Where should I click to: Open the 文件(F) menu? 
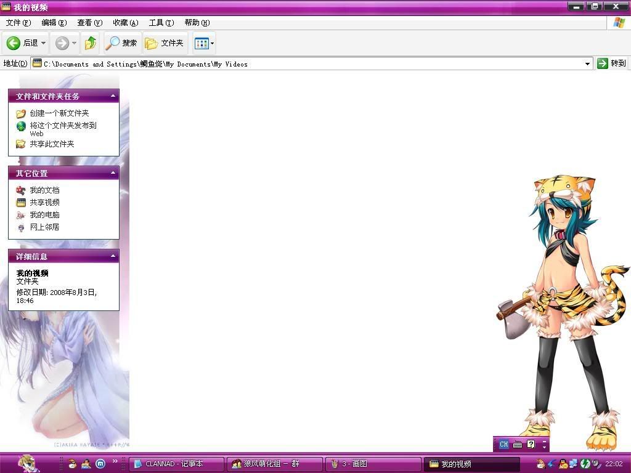point(18,23)
